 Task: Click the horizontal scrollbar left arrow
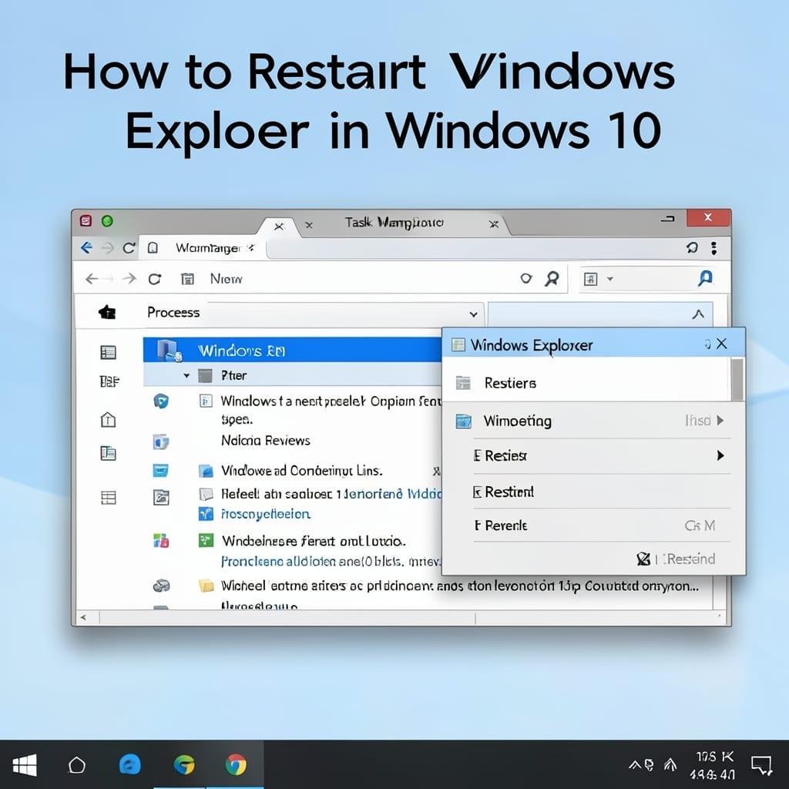coord(83,617)
